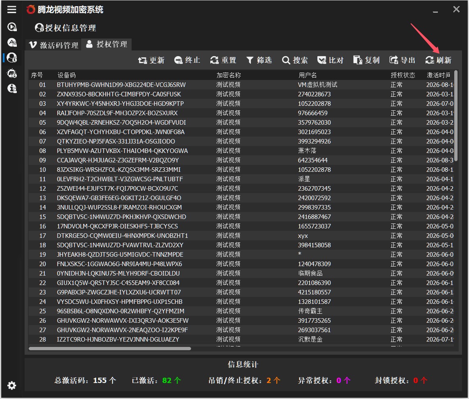
Task: Open the 搜索 search tool
Action: 295,60
